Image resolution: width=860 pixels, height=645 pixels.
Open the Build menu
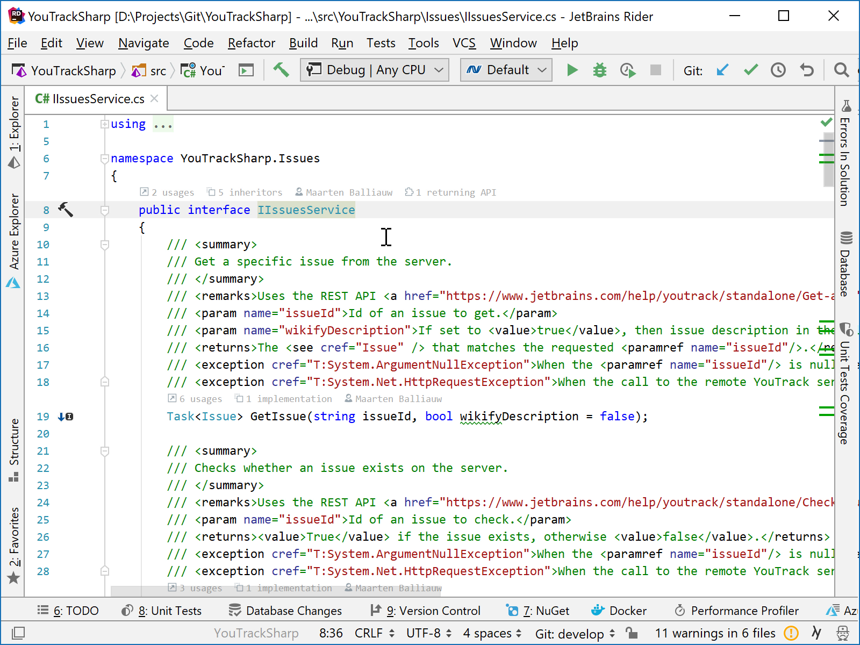(x=303, y=43)
